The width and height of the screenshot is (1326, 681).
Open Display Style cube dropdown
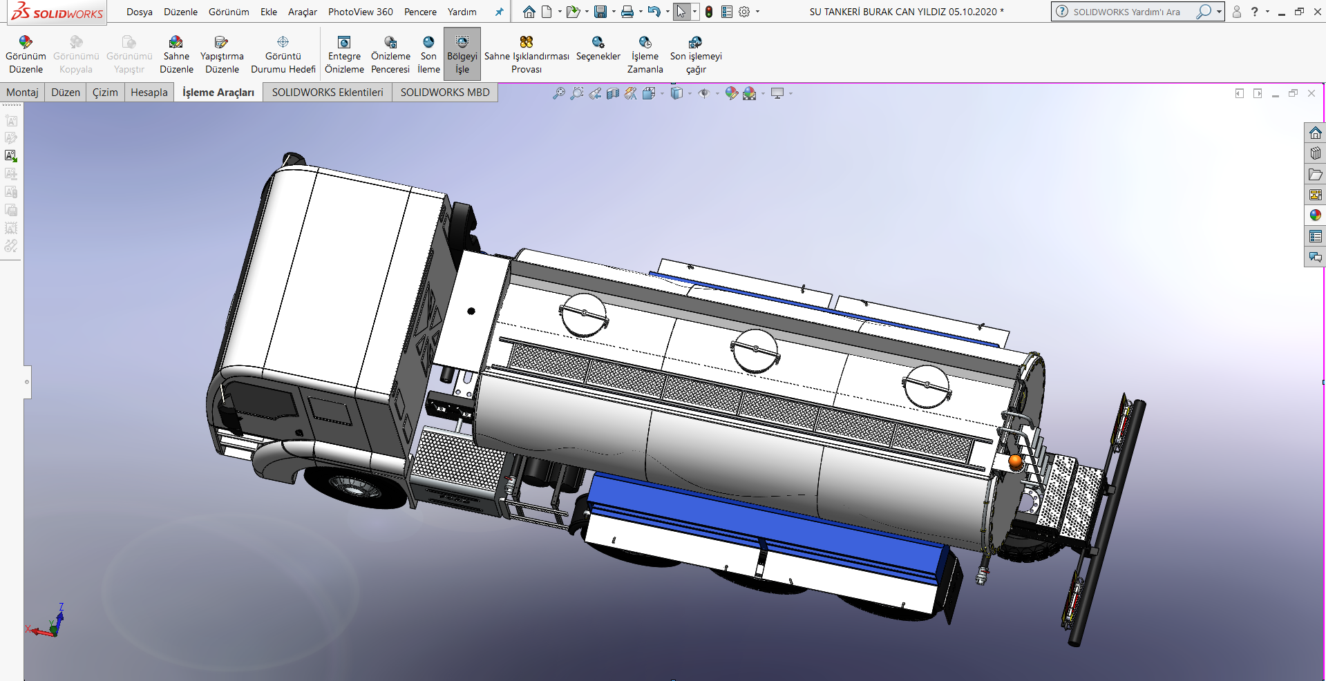pos(677,93)
